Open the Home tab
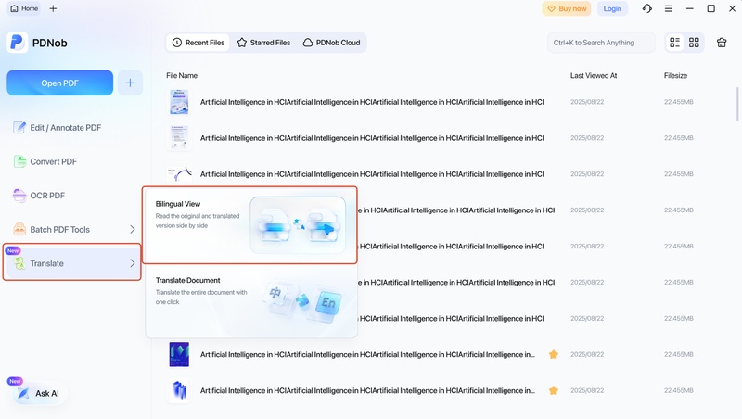This screenshot has width=742, height=419. point(24,8)
